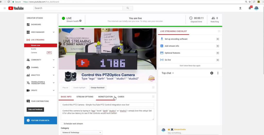The width and height of the screenshot is (264, 135).
Task: Click the Analytics bar chart icon
Action: coord(28,75)
